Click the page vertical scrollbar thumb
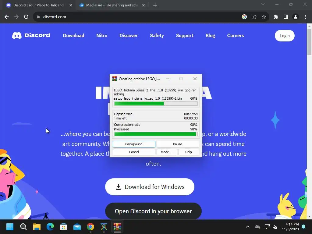 [x=309, y=42]
